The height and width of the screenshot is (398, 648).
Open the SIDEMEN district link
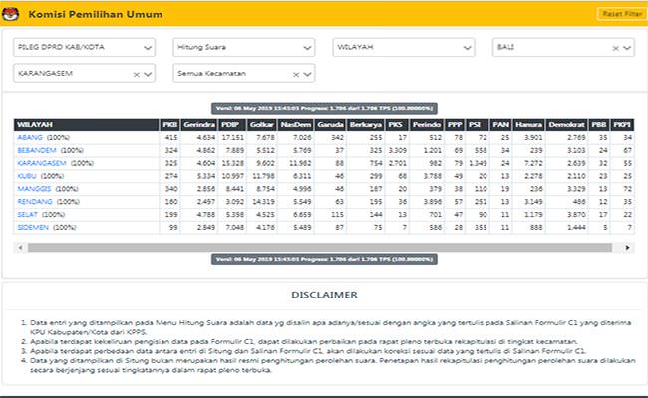point(33,227)
